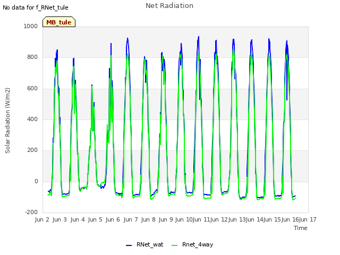Click the green Rnet_4way legend swatch
Screen dimensions: 340x255
(174, 245)
